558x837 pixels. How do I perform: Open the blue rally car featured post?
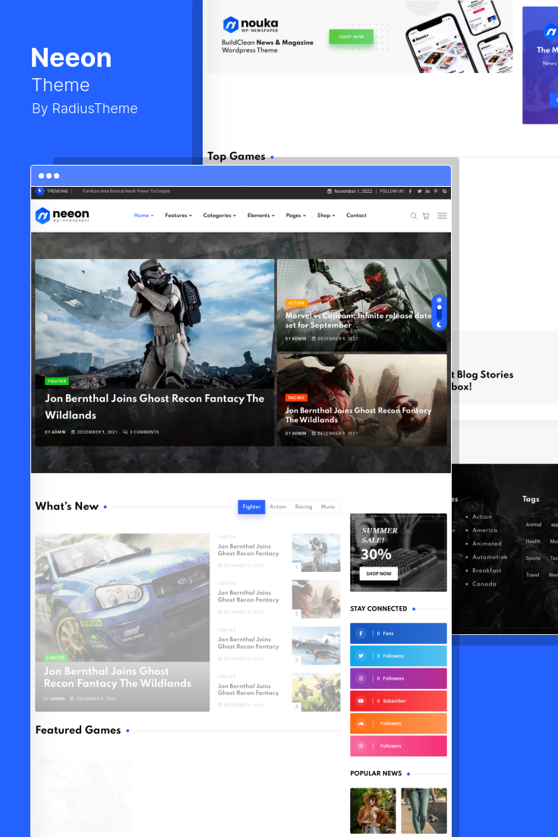point(122,622)
